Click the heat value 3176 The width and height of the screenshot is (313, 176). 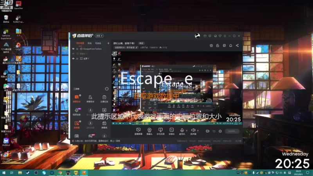pyautogui.click(x=165, y=47)
